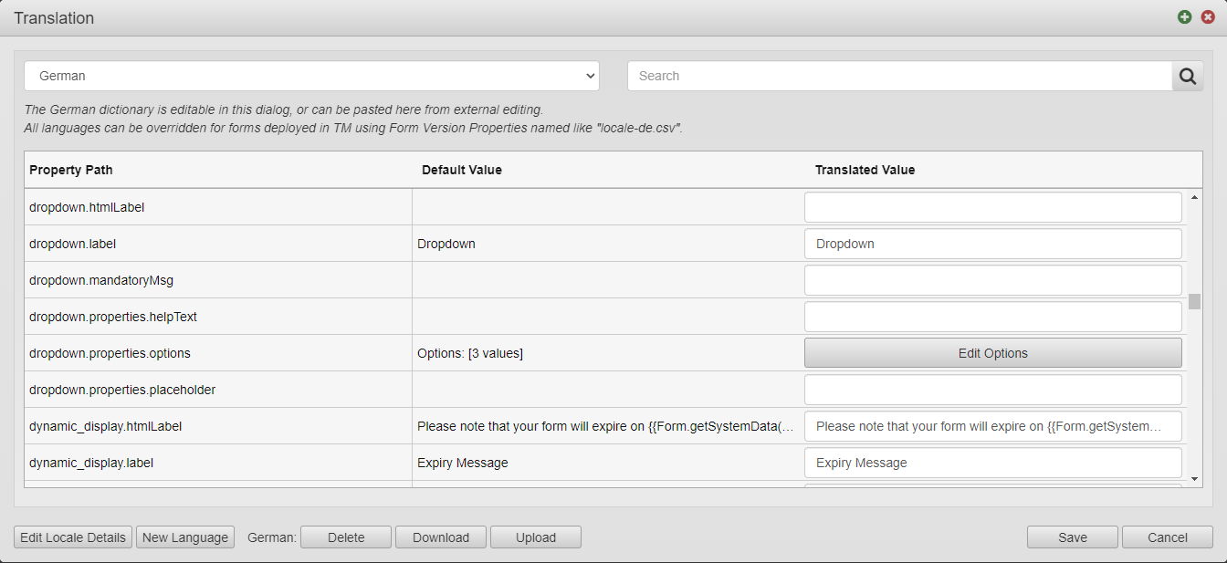This screenshot has width=1227, height=563.
Task: Focus the Search text field
Action: coord(900,77)
